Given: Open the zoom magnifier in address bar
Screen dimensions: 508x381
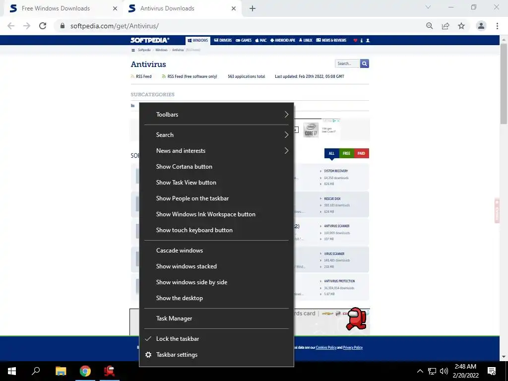Looking at the screenshot, I should (x=430, y=26).
